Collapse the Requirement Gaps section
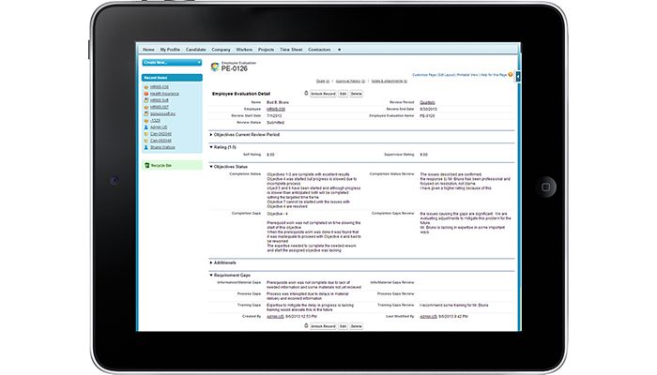 (x=211, y=276)
